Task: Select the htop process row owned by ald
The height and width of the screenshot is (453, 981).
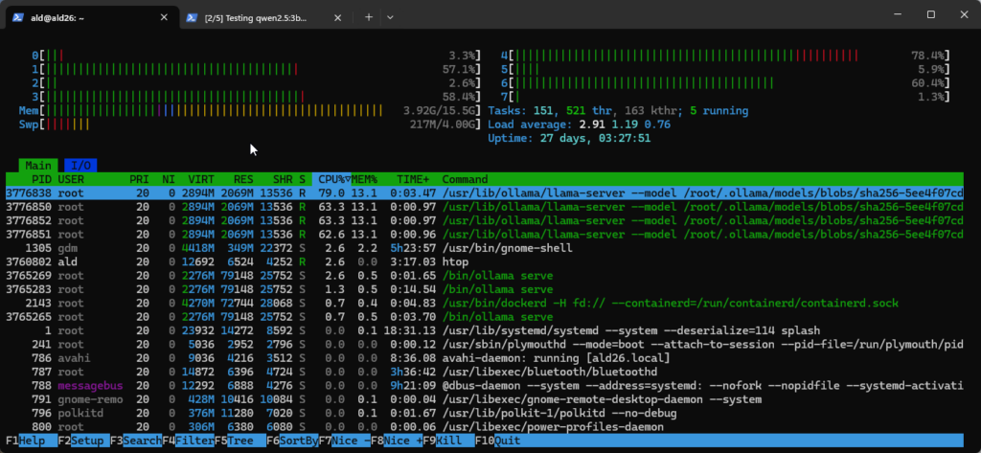Action: tap(485, 261)
